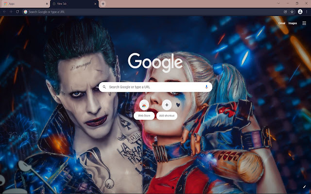Click the plus icon to add shortcut
The image size is (311, 194).
coord(167,105)
